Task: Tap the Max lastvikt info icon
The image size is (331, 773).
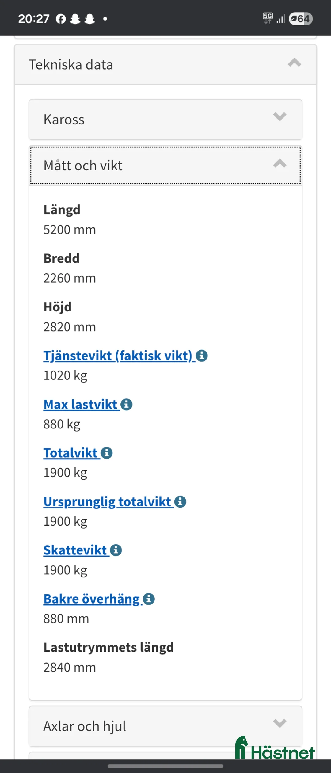Action: click(126, 404)
